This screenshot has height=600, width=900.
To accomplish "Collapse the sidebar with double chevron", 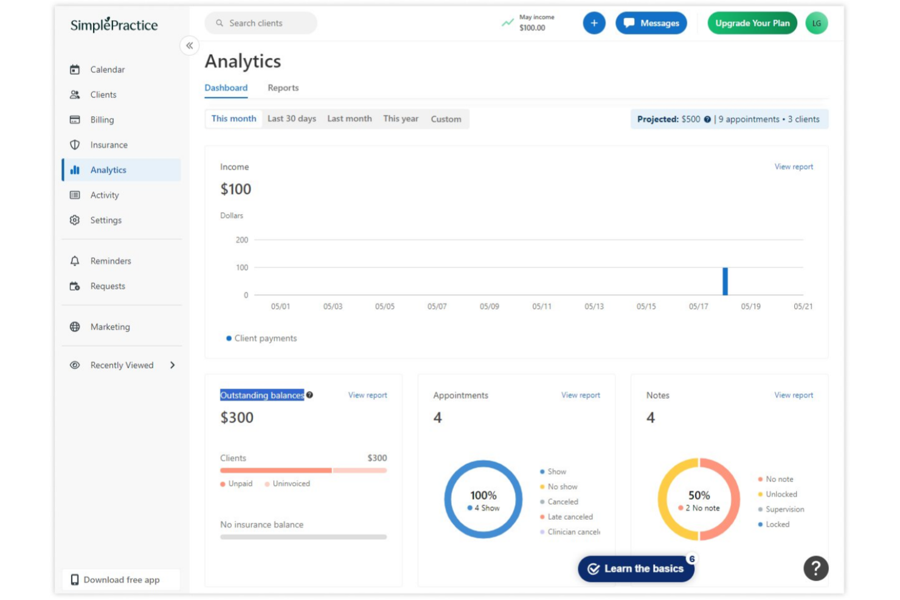I will tap(190, 46).
